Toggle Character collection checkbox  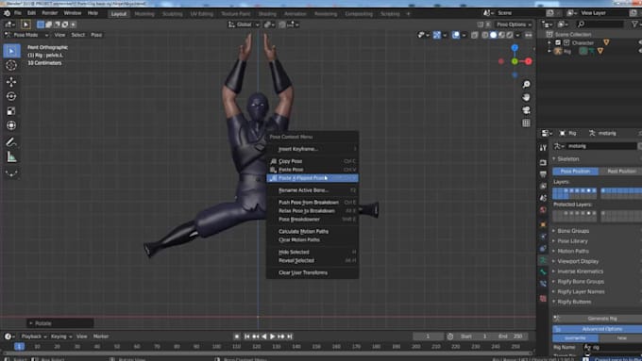tap(558, 42)
